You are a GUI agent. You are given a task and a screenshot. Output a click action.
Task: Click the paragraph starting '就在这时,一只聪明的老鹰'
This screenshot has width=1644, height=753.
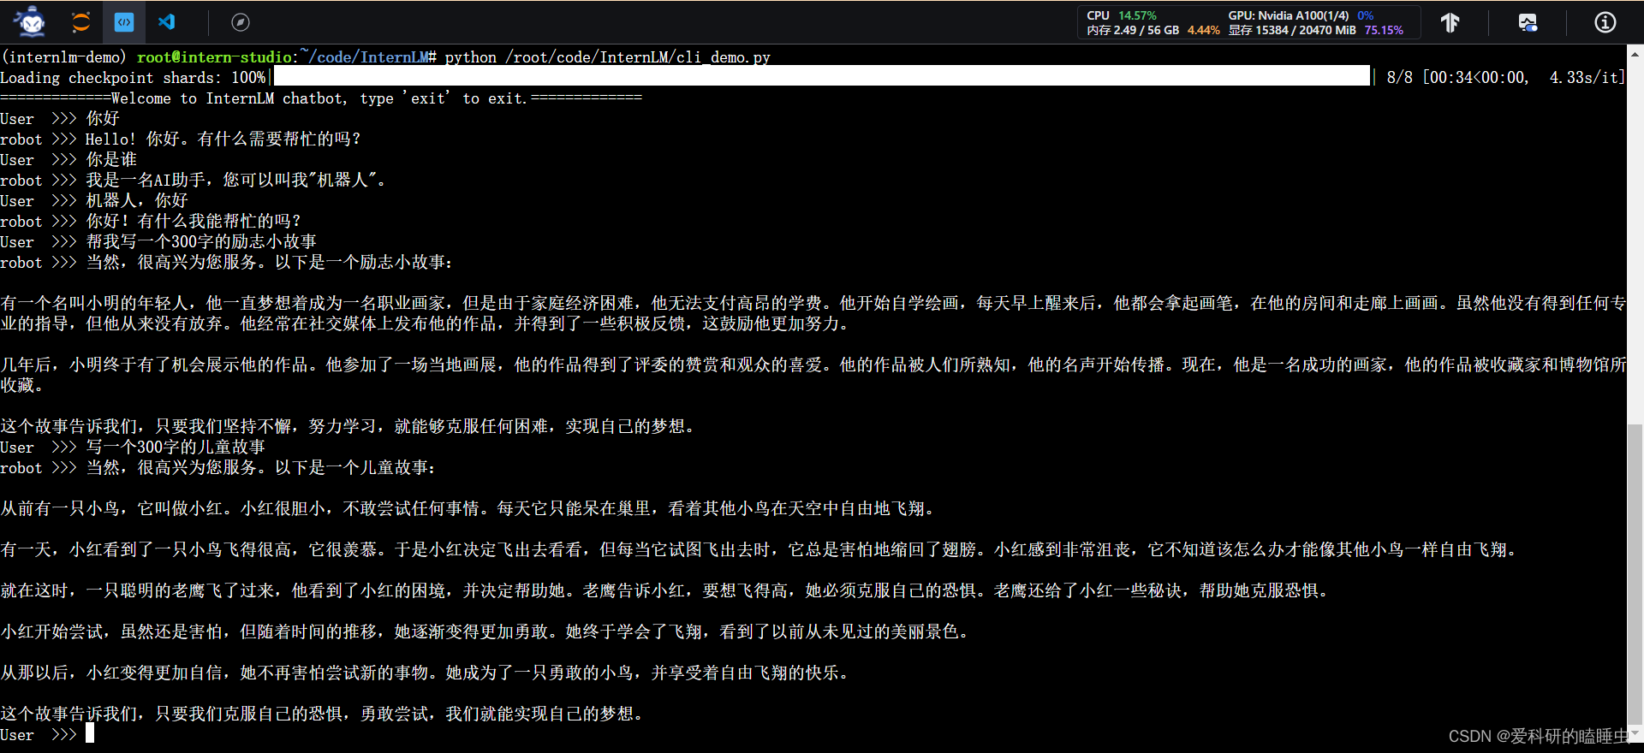(664, 590)
